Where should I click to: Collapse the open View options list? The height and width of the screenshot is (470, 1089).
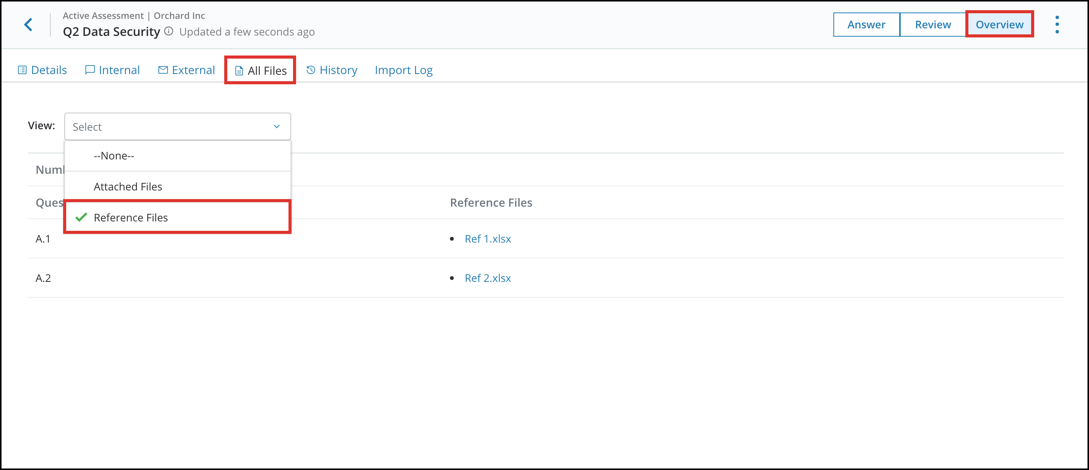click(x=178, y=126)
